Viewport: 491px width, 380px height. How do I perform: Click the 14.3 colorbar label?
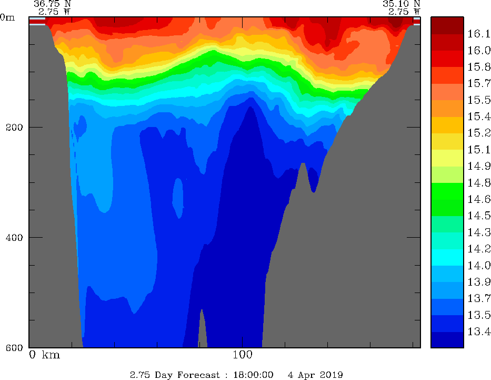(x=479, y=232)
